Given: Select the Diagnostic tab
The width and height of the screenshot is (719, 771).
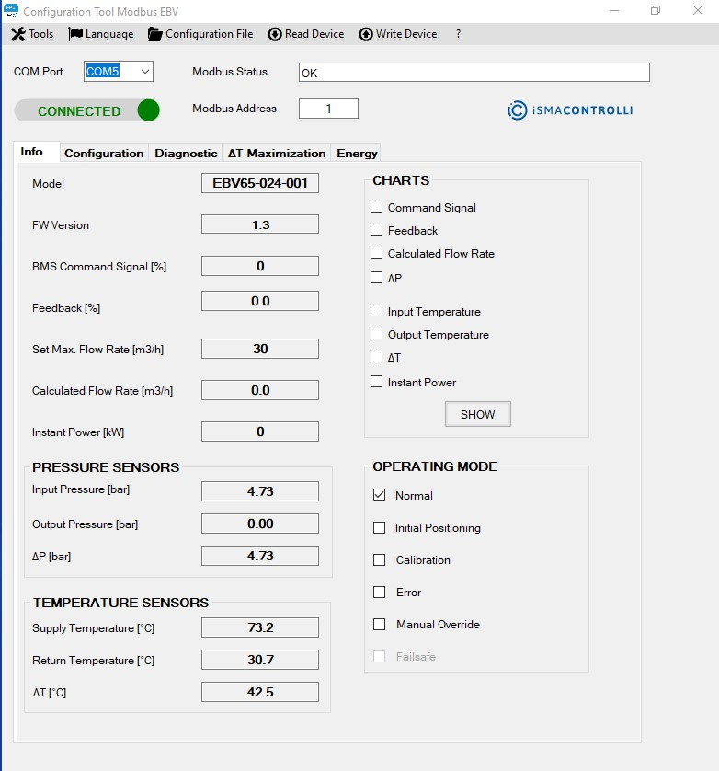Looking at the screenshot, I should [x=186, y=153].
